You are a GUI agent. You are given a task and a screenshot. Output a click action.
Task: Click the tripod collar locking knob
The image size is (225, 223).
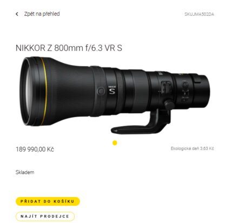[169, 104]
